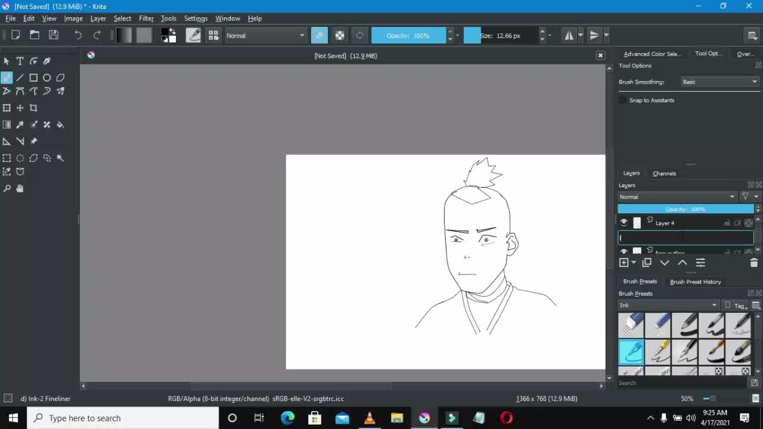Select the Bezier Curve tool
Viewport: 763px width, 429px height.
(20, 91)
